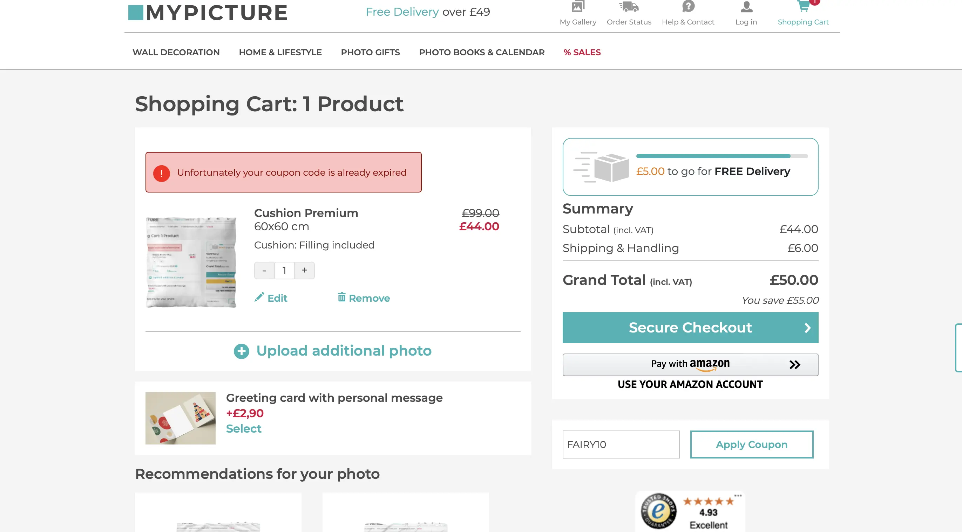Click the free delivery progress bar
The width and height of the screenshot is (962, 532).
click(721, 156)
